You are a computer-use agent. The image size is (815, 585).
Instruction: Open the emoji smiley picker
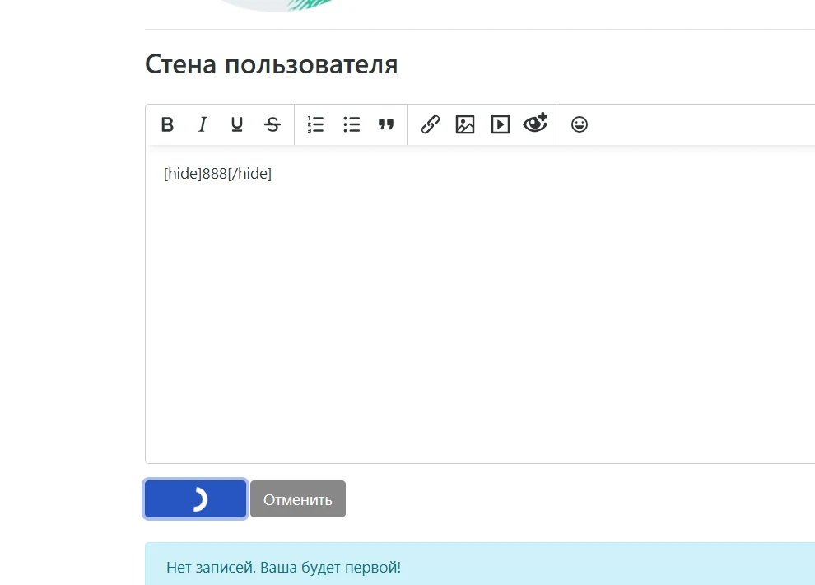(579, 124)
